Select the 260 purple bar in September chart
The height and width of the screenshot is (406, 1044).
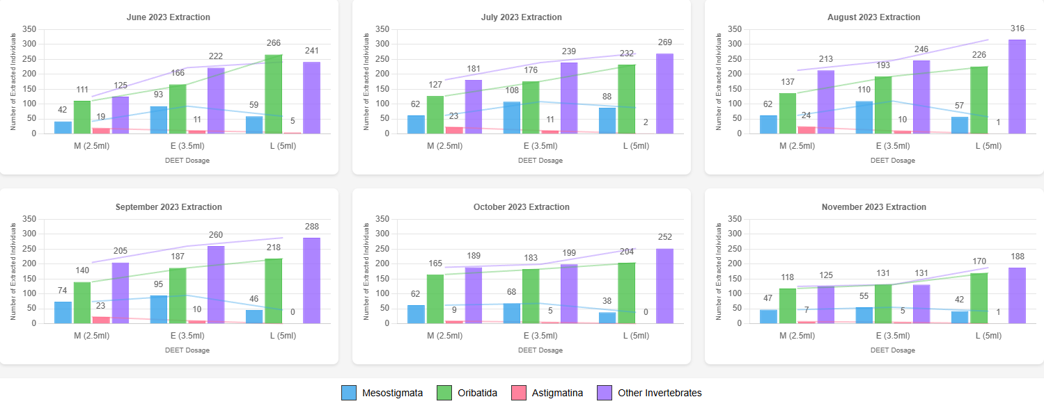click(x=216, y=284)
